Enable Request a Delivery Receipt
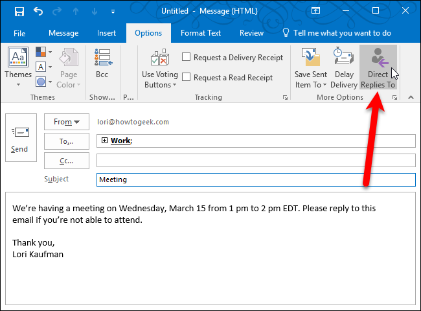The width and height of the screenshot is (421, 311). tap(187, 58)
